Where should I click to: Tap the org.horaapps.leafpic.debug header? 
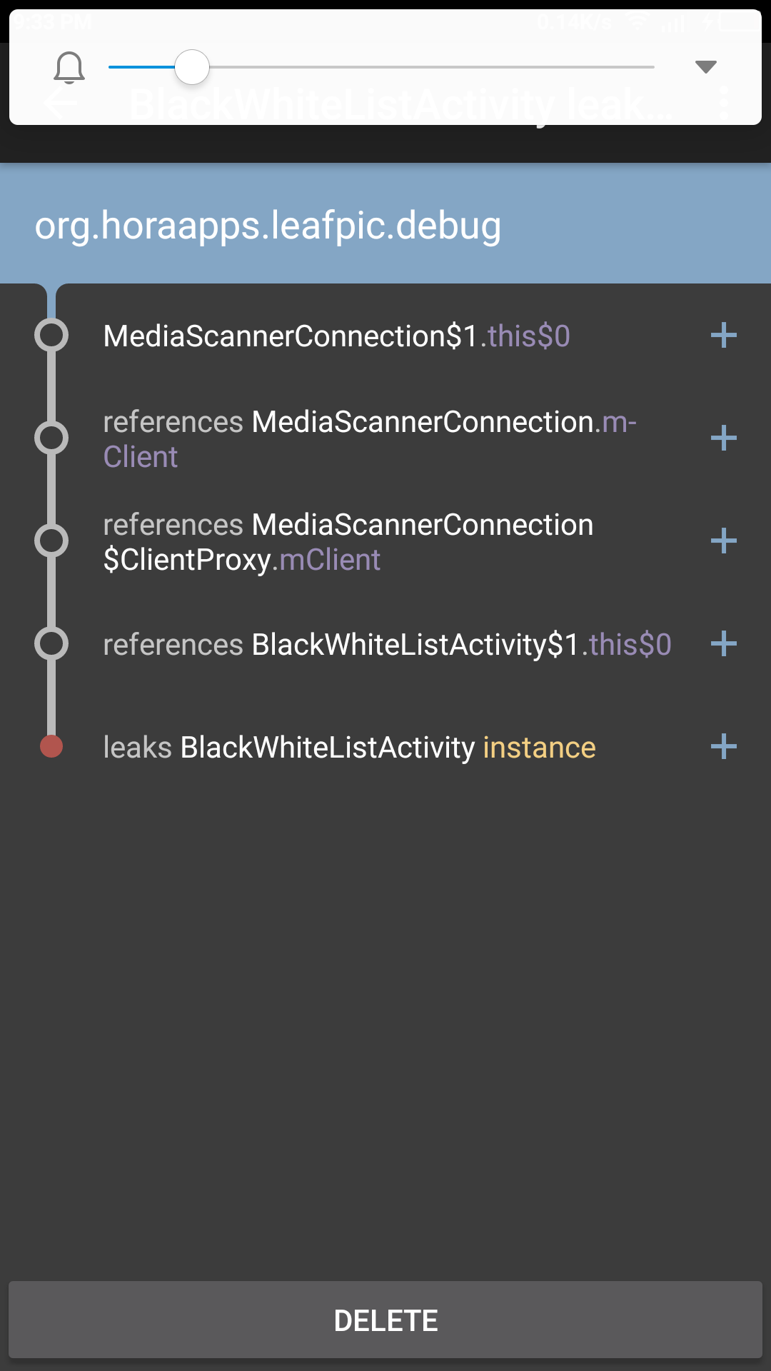pyautogui.click(x=268, y=225)
